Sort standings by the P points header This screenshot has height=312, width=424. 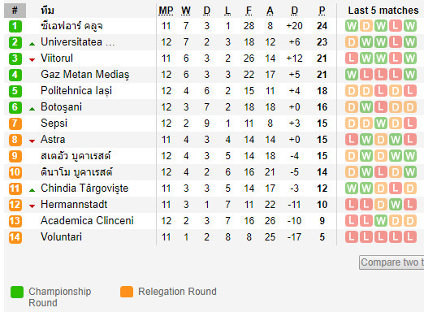point(322,11)
